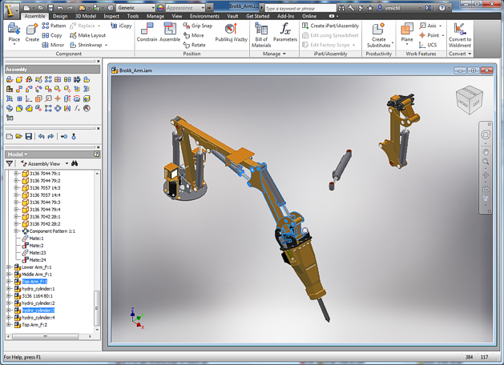Expand the Middle Arm_F:1 node
The width and height of the screenshot is (504, 365).
(9, 275)
